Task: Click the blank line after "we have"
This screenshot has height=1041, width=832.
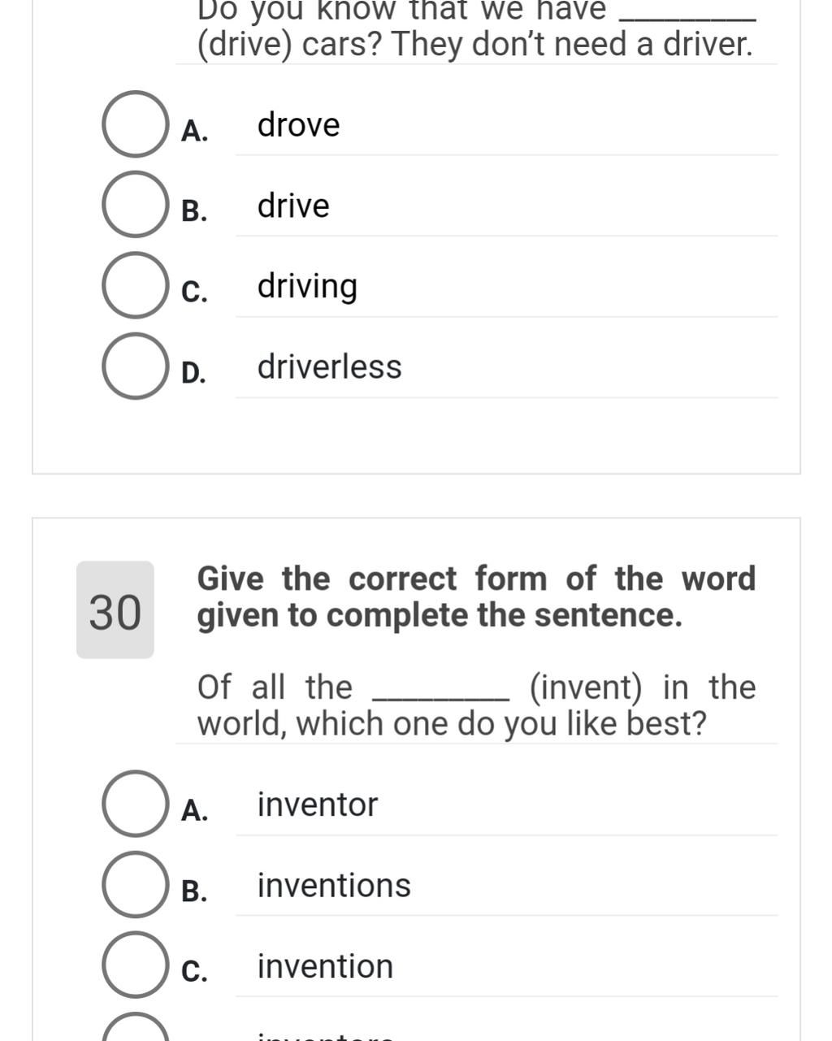Action: pyautogui.click(x=687, y=15)
